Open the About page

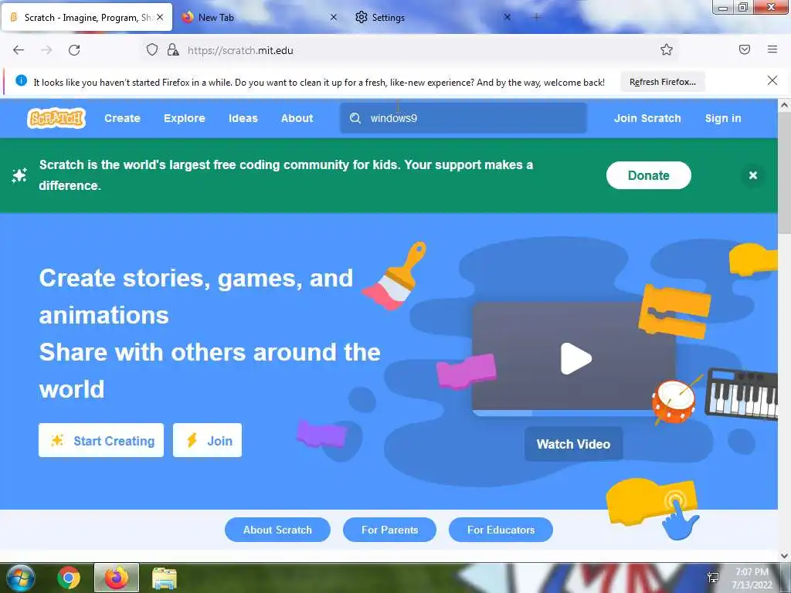297,118
